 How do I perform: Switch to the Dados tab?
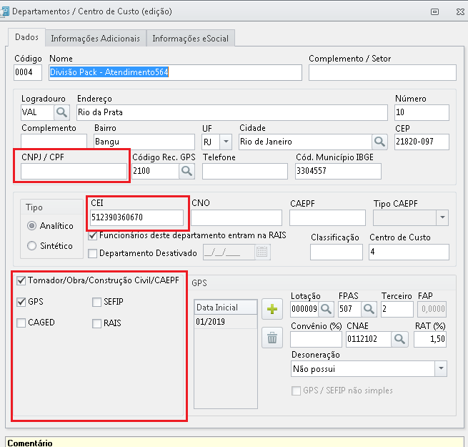pos(27,37)
